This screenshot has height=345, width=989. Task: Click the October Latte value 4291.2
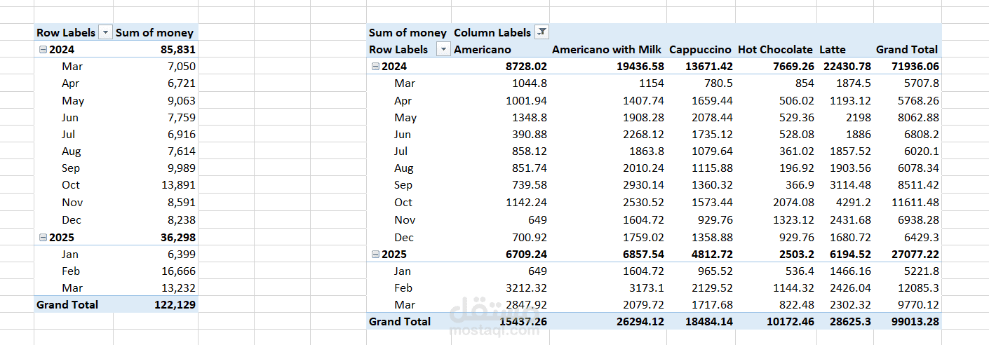(854, 203)
